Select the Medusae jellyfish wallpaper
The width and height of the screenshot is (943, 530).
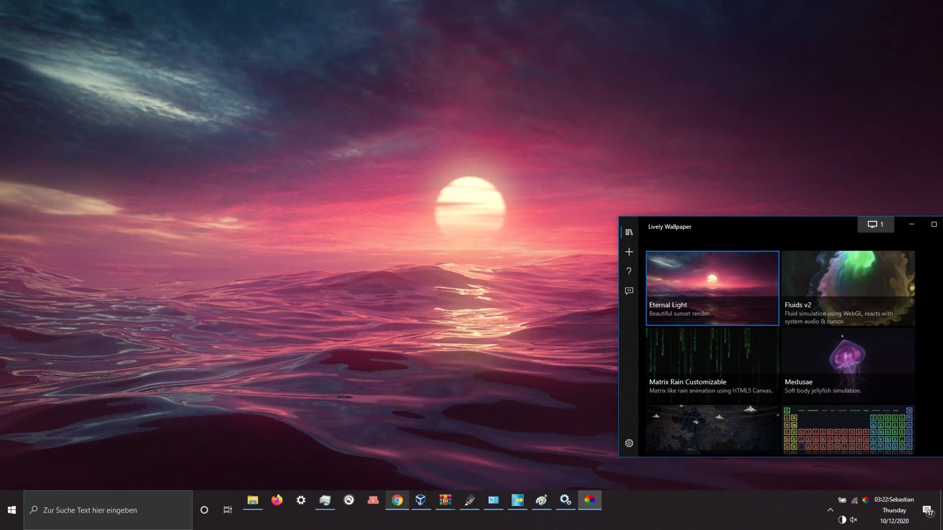coord(848,365)
